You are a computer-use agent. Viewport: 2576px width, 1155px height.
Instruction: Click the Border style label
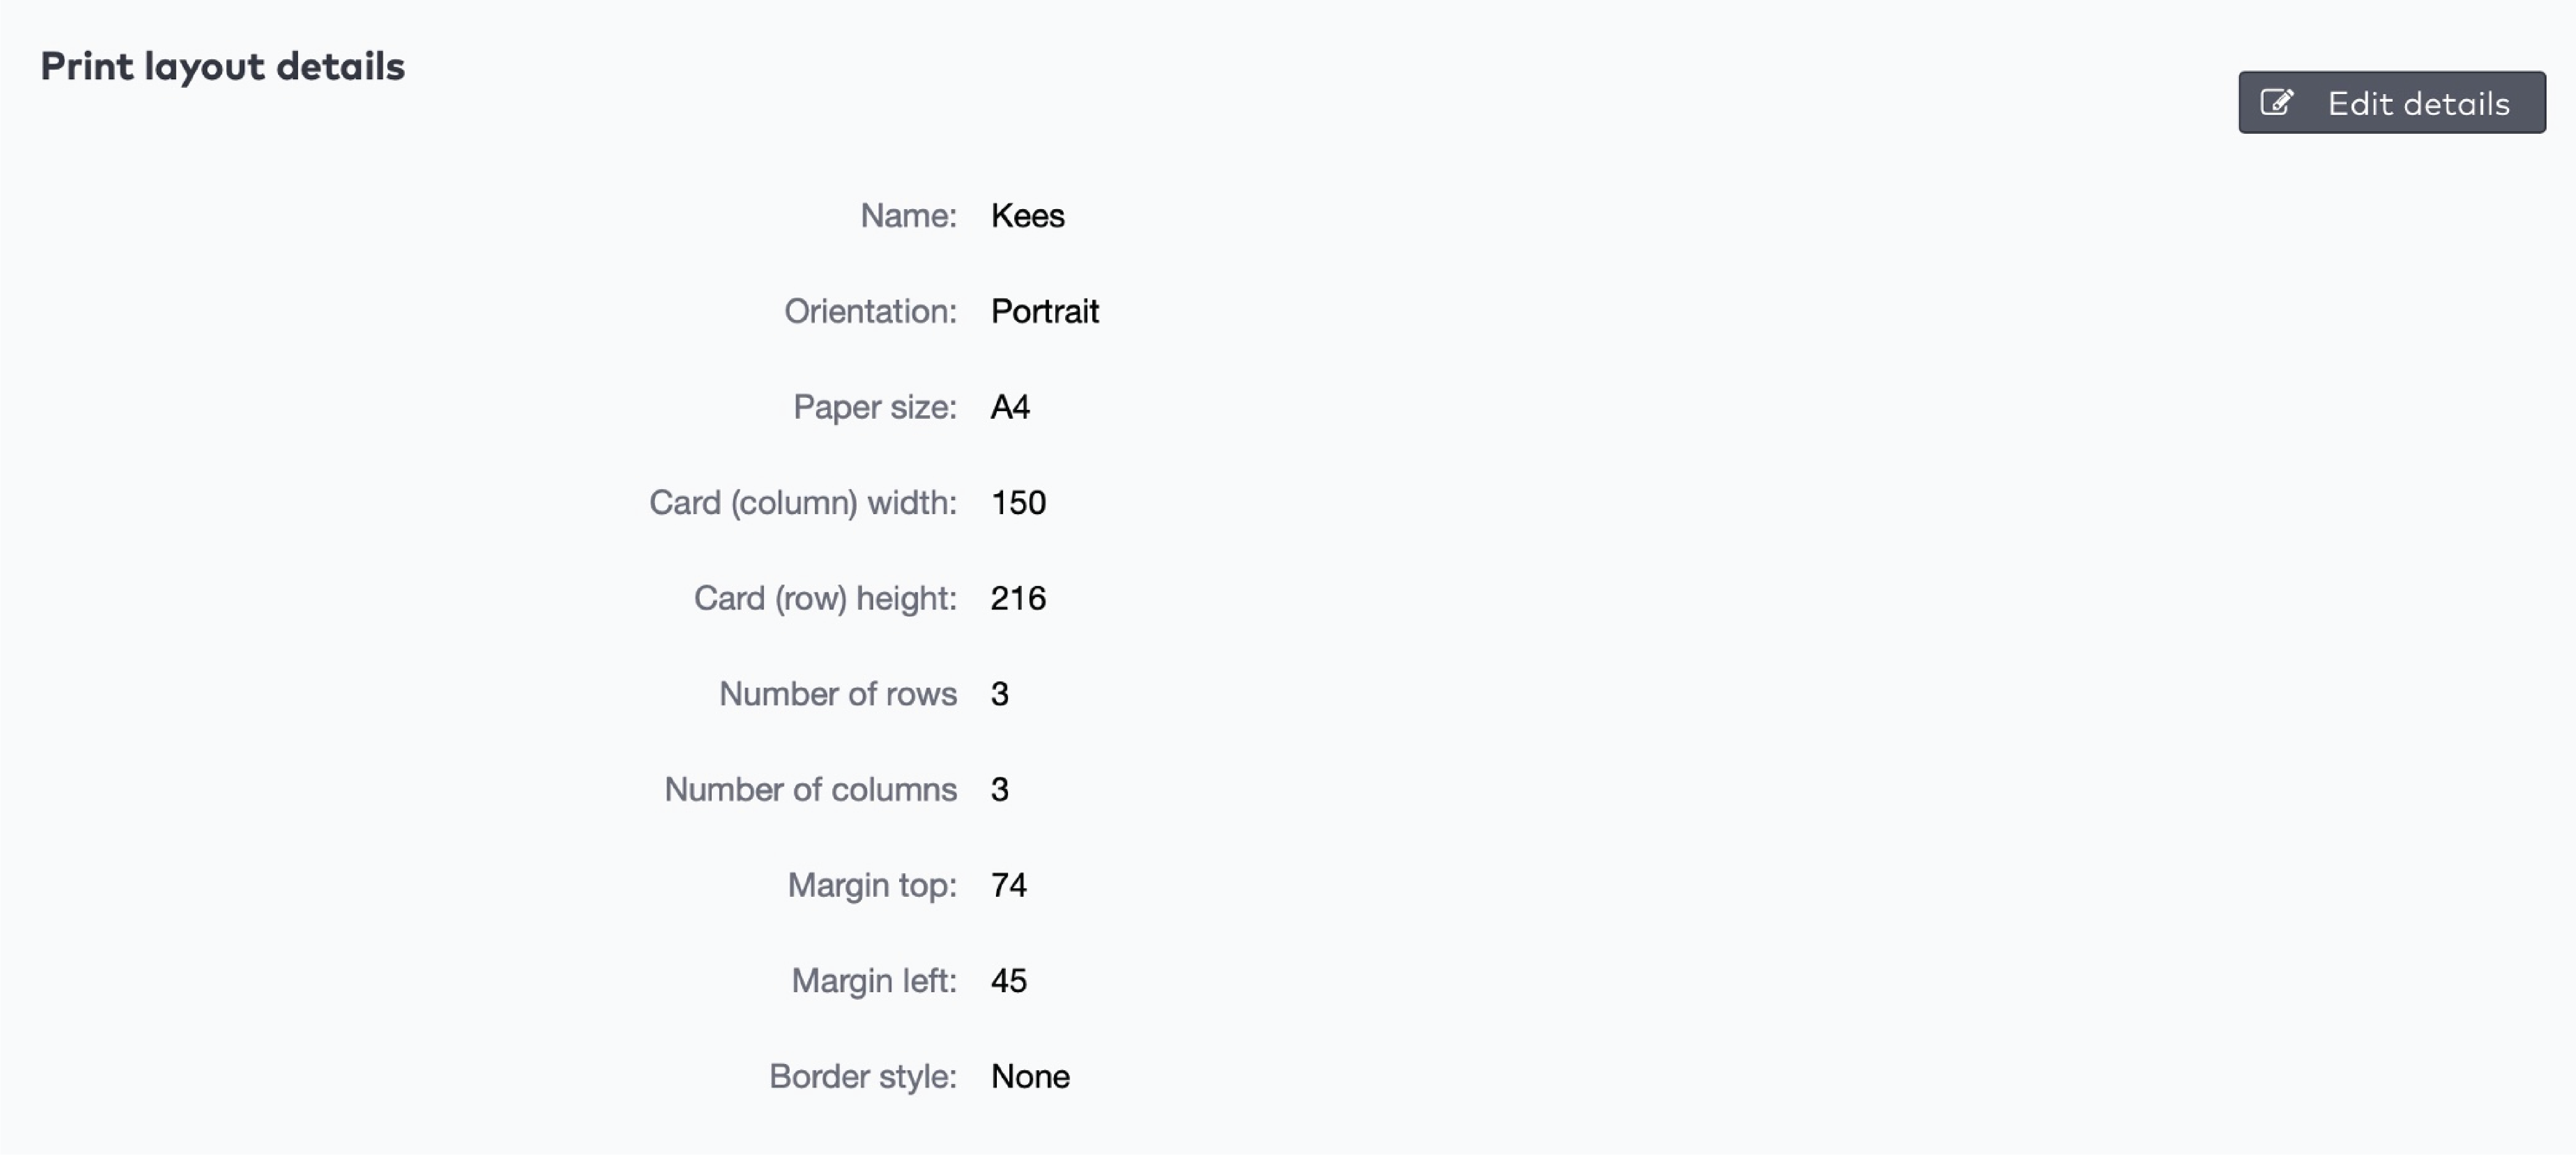[x=862, y=1076]
